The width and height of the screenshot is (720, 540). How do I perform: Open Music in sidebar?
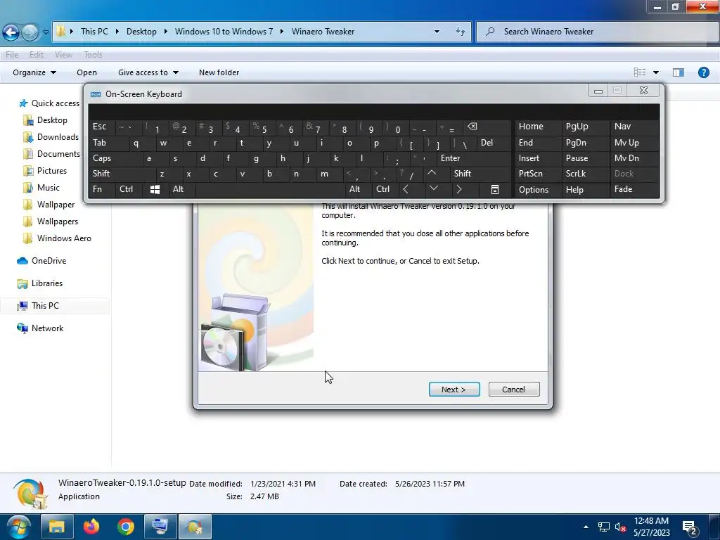coord(48,188)
